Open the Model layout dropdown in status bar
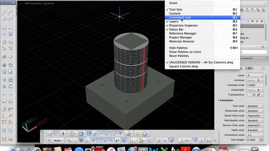This screenshot has height=151, width=269. 58,141
